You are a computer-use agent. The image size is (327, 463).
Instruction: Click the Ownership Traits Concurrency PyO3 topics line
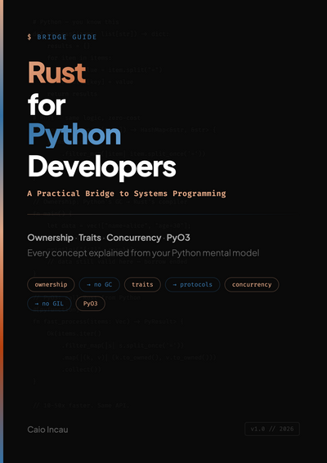tap(109, 238)
